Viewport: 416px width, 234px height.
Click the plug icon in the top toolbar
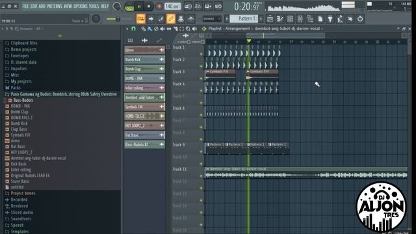tap(330, 19)
